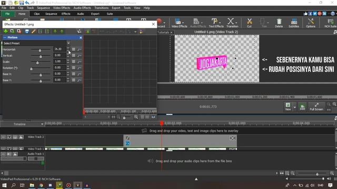Collapse Audio Track 1 minus button
Screen dimensions: 337x189
click(x=3, y=154)
